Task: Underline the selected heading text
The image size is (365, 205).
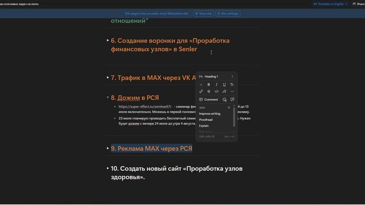Action: (x=224, y=85)
